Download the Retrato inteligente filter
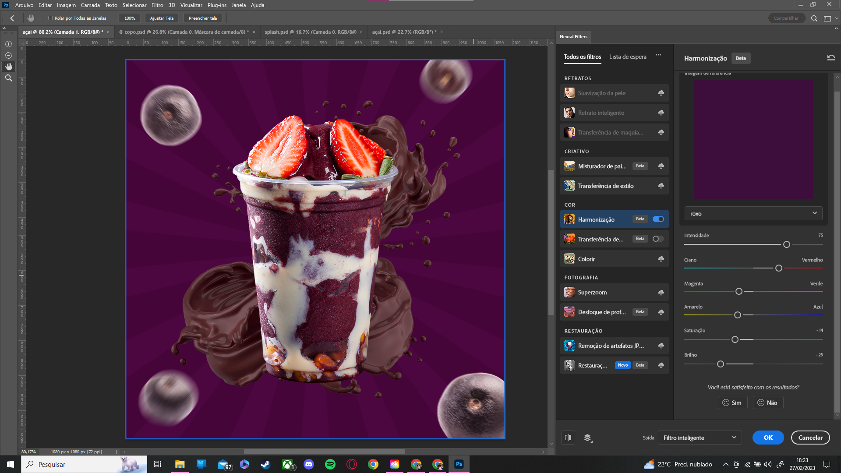This screenshot has width=841, height=473. (x=661, y=113)
